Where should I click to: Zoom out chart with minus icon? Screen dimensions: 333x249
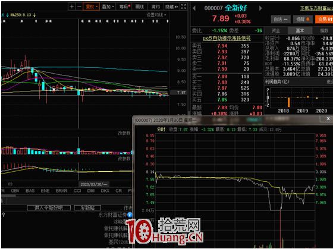(x=79, y=7)
